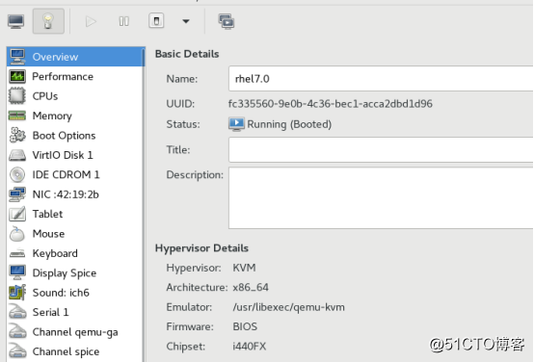Open VirtIO Disk 1 entry label
Image resolution: width=534 pixels, height=362 pixels.
point(63,155)
